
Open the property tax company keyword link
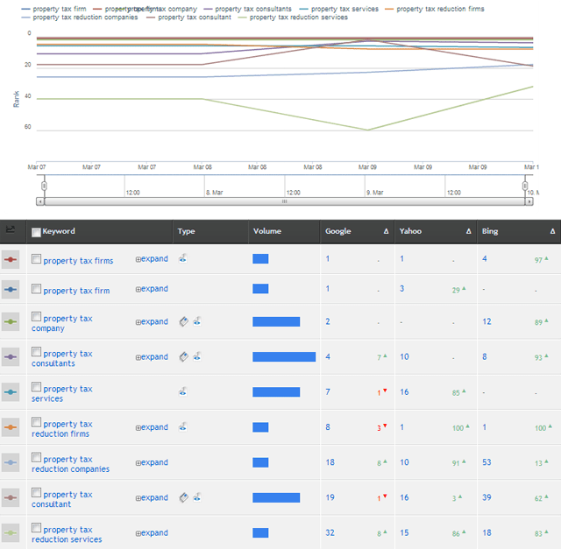[x=62, y=323]
